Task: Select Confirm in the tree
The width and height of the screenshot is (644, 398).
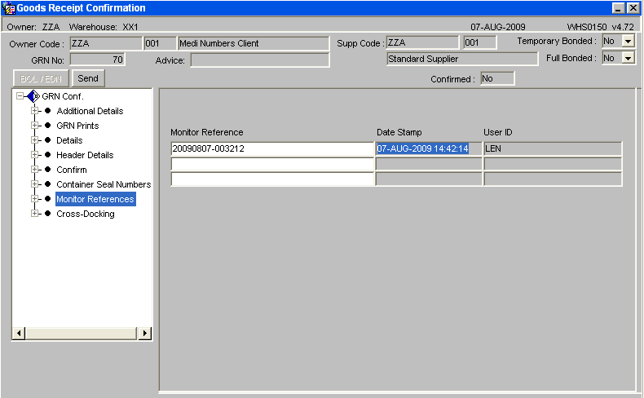Action: point(72,170)
